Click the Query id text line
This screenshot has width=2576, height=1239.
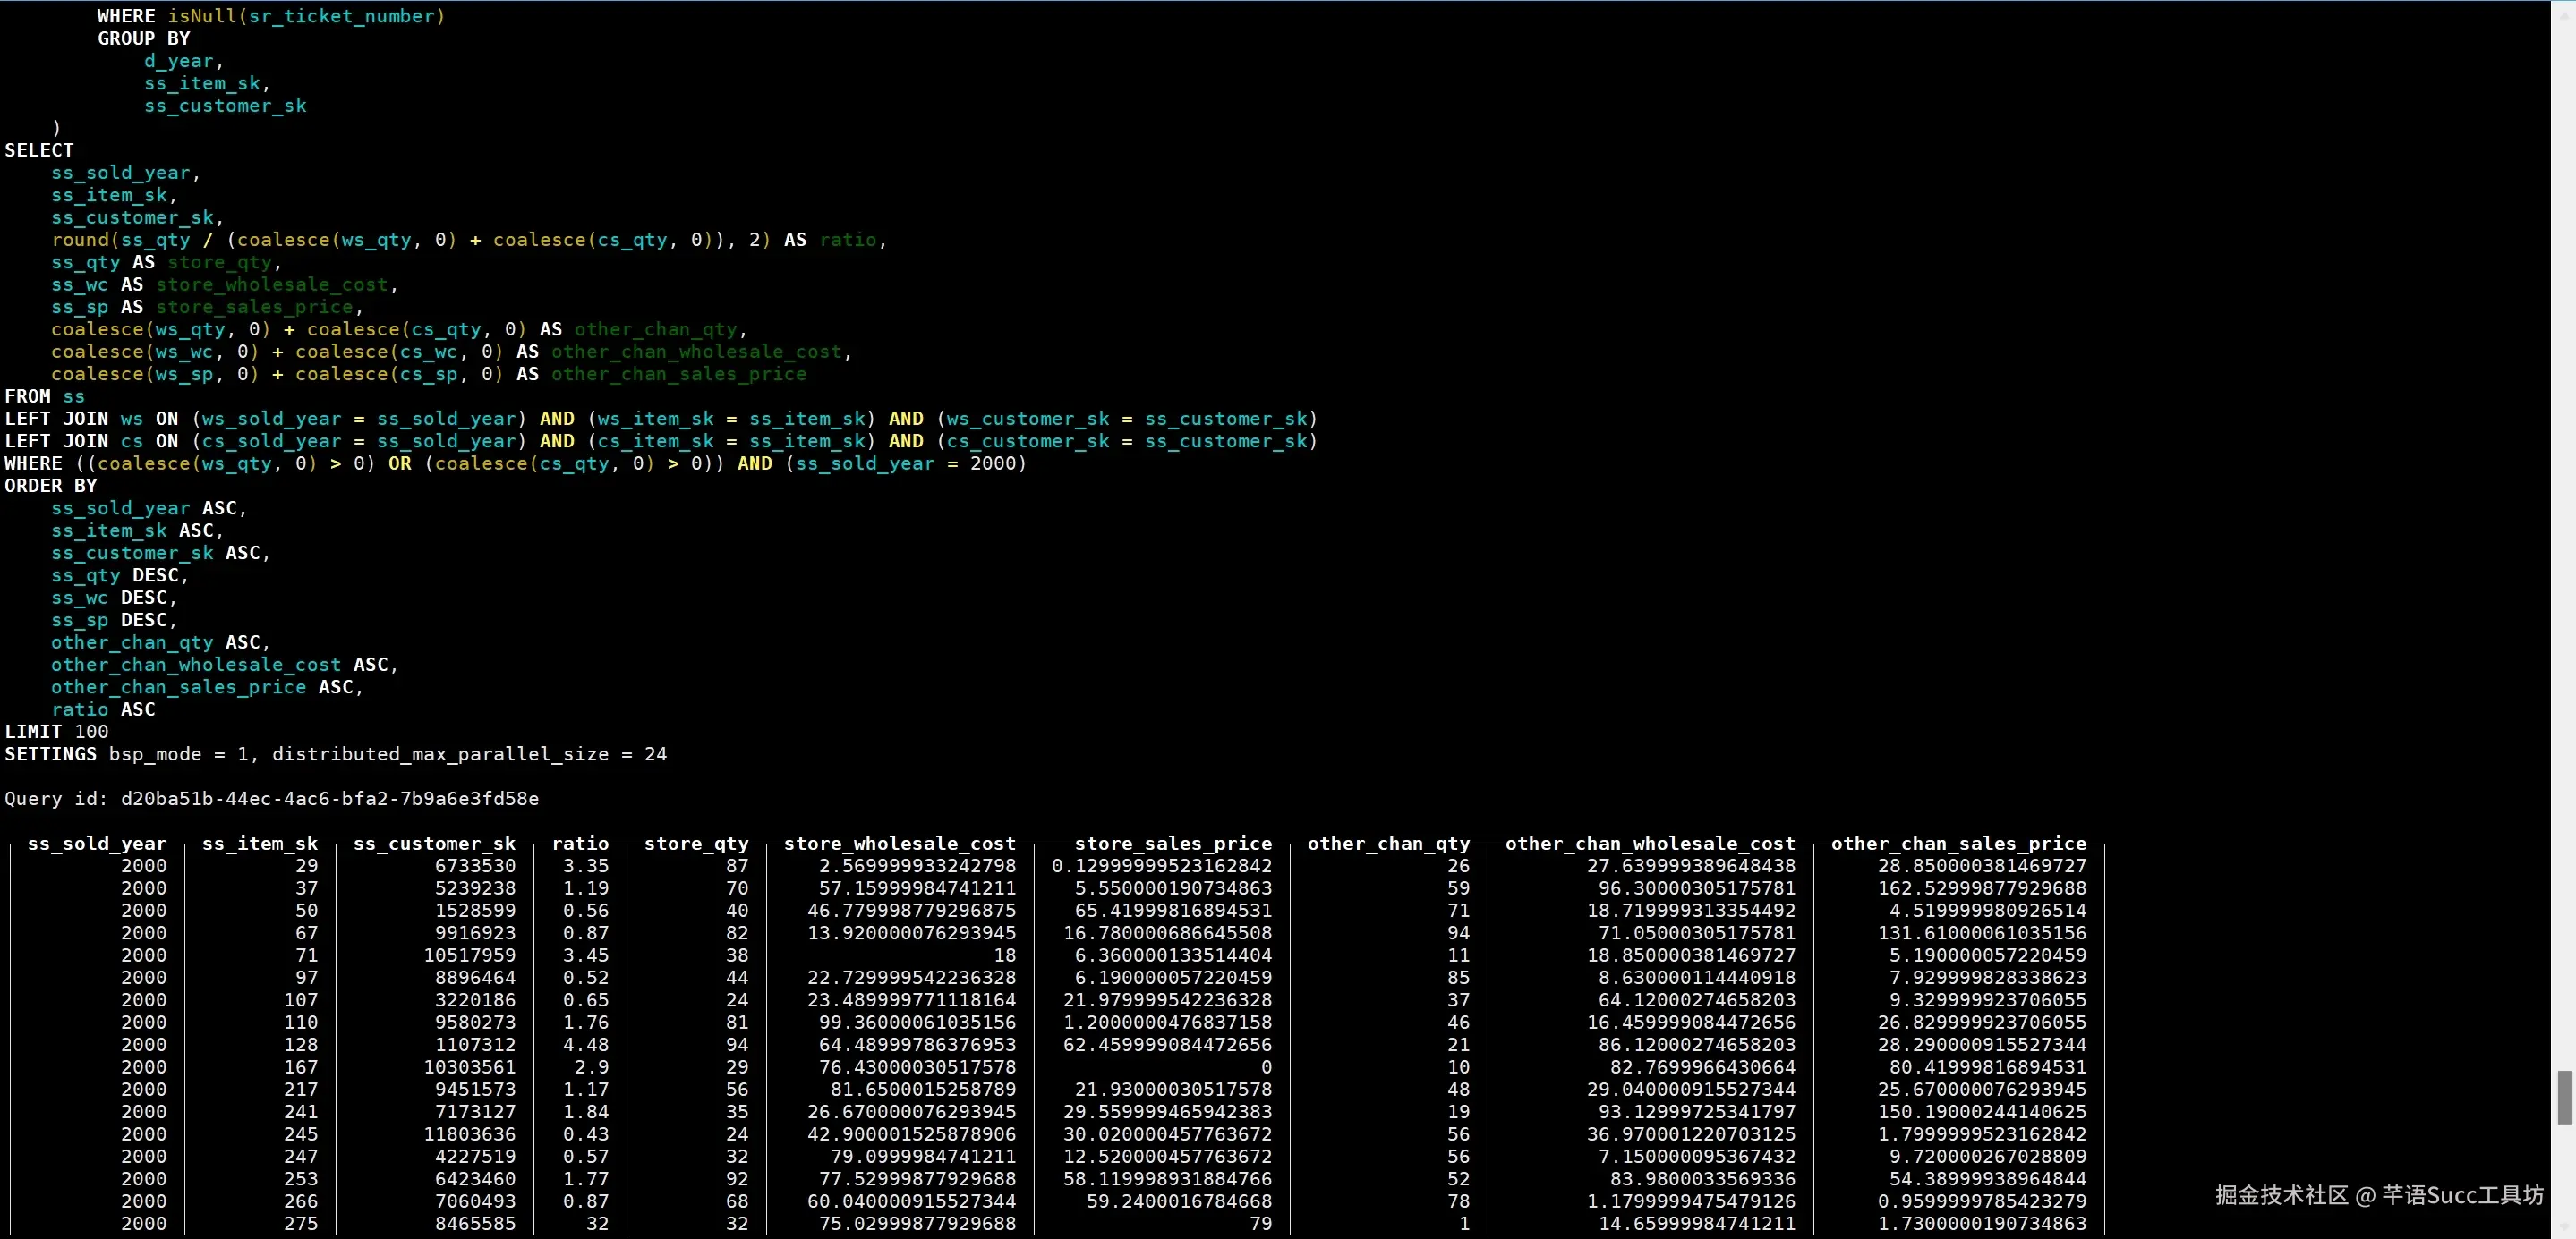tap(271, 798)
